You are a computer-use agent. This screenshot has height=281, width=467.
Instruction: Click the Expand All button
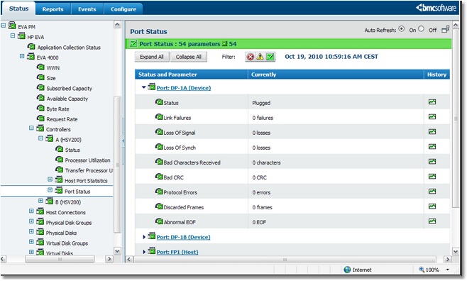click(152, 57)
